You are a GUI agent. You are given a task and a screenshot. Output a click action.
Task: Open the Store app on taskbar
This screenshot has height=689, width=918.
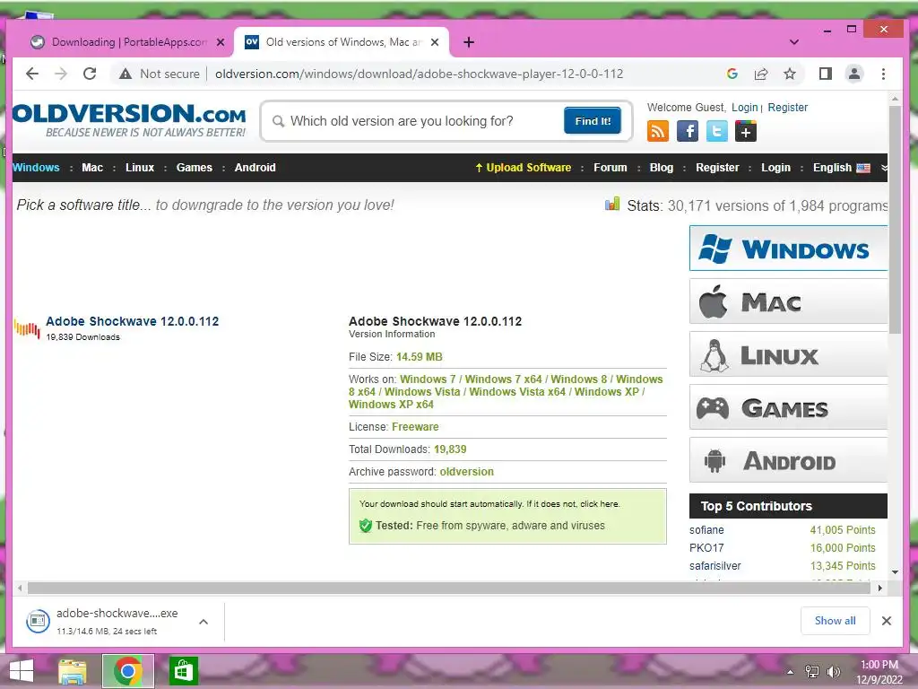[x=183, y=671]
